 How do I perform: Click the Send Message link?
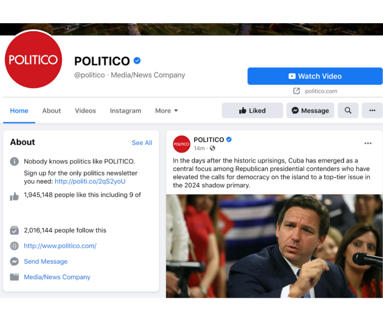coord(46,262)
